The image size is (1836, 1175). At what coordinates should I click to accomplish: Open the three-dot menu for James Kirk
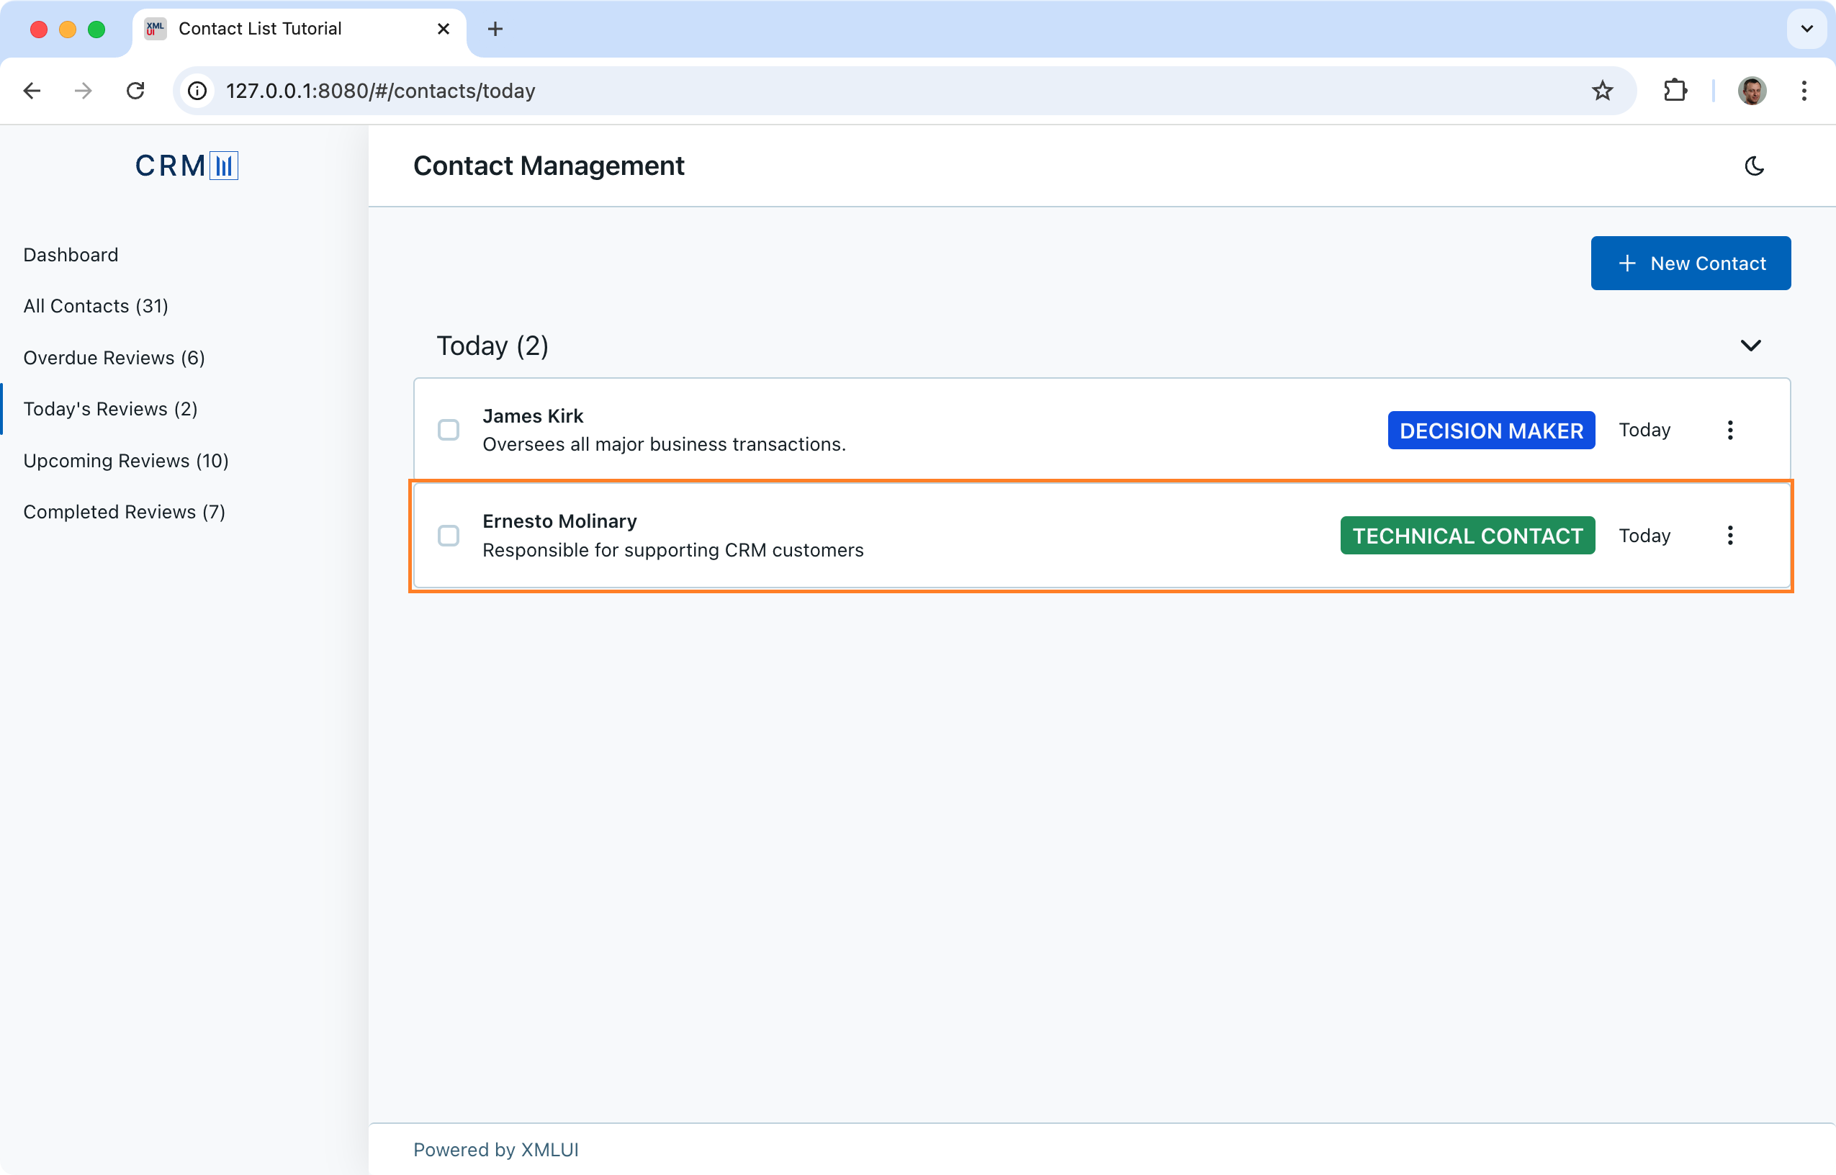(1729, 431)
